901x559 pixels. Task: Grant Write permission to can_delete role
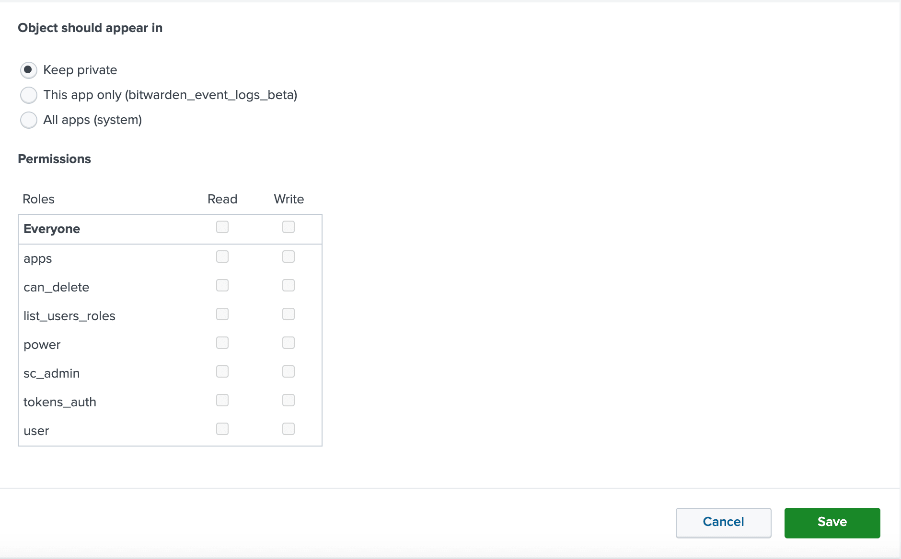pyautogui.click(x=288, y=285)
